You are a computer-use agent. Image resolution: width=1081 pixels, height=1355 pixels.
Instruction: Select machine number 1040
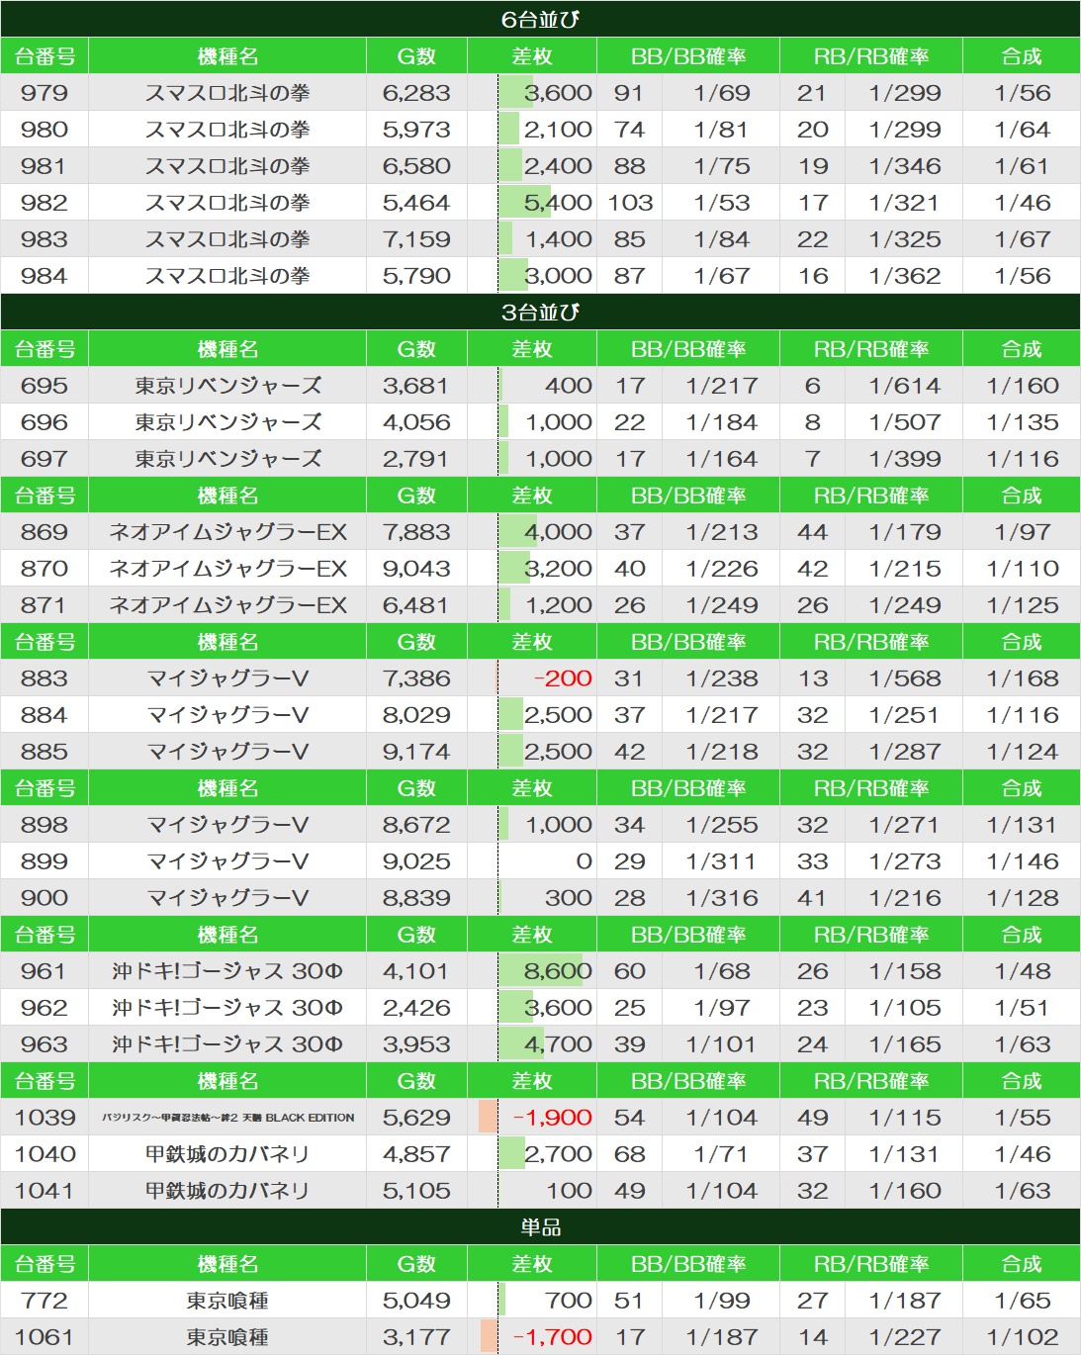coord(45,1154)
